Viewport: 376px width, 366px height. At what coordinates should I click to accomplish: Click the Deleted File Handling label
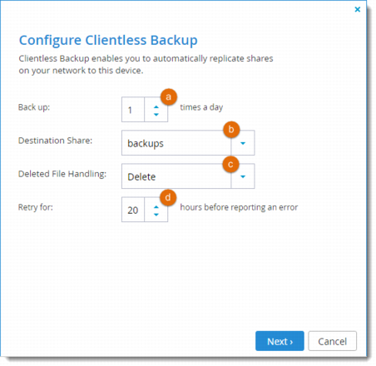(62, 174)
